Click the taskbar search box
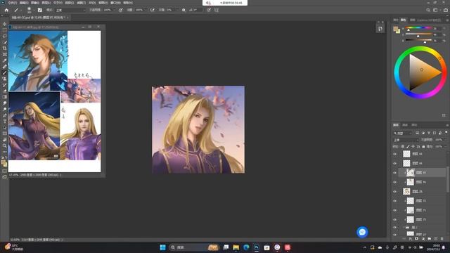Viewport: 450px width, 253px height. click(194, 247)
